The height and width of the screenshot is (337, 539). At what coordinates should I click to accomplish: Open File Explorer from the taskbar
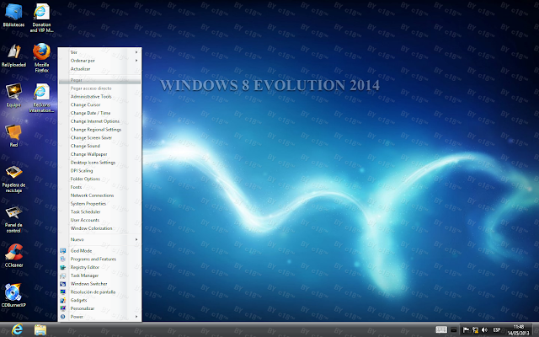click(x=40, y=330)
